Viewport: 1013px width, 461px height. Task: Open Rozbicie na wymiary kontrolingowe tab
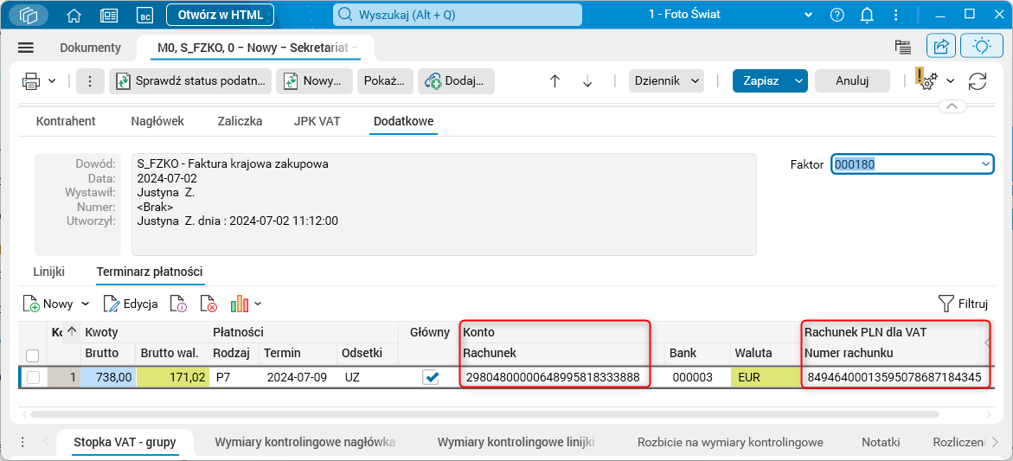tap(730, 442)
